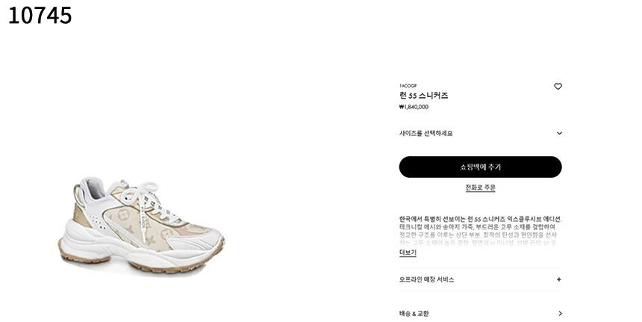Click the product title 런 55 스니커즈

(x=424, y=96)
